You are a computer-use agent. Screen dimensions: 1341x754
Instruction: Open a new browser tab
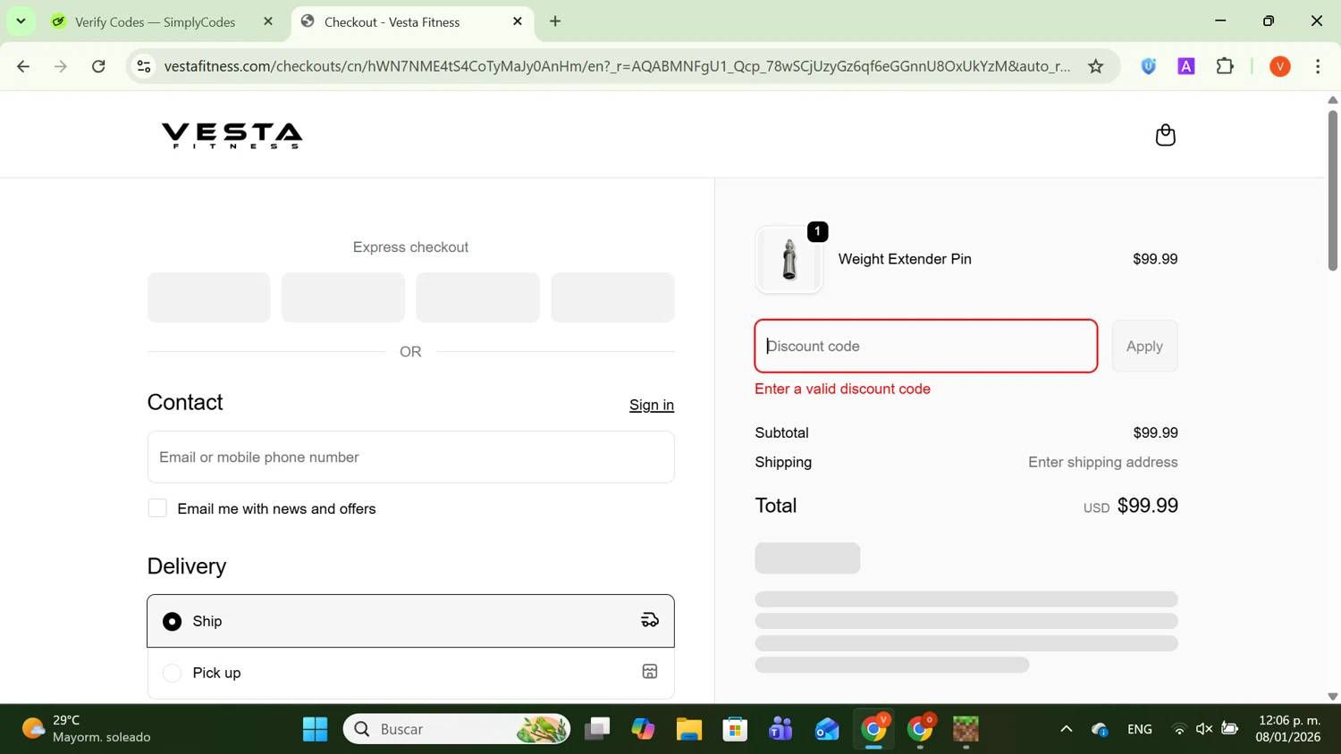[555, 21]
